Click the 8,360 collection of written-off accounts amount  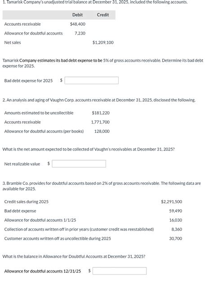pos(177,229)
